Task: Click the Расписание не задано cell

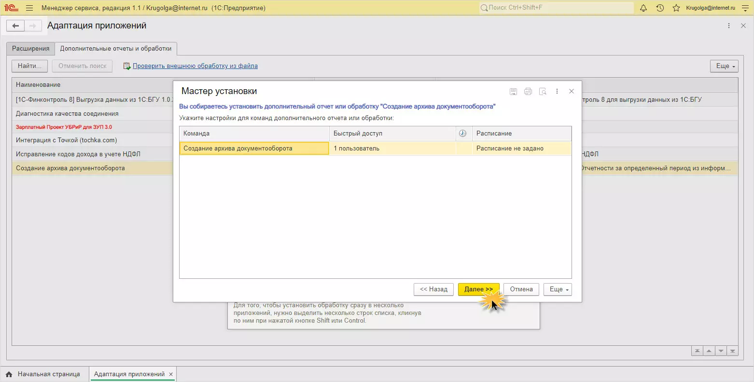Action: pos(521,149)
